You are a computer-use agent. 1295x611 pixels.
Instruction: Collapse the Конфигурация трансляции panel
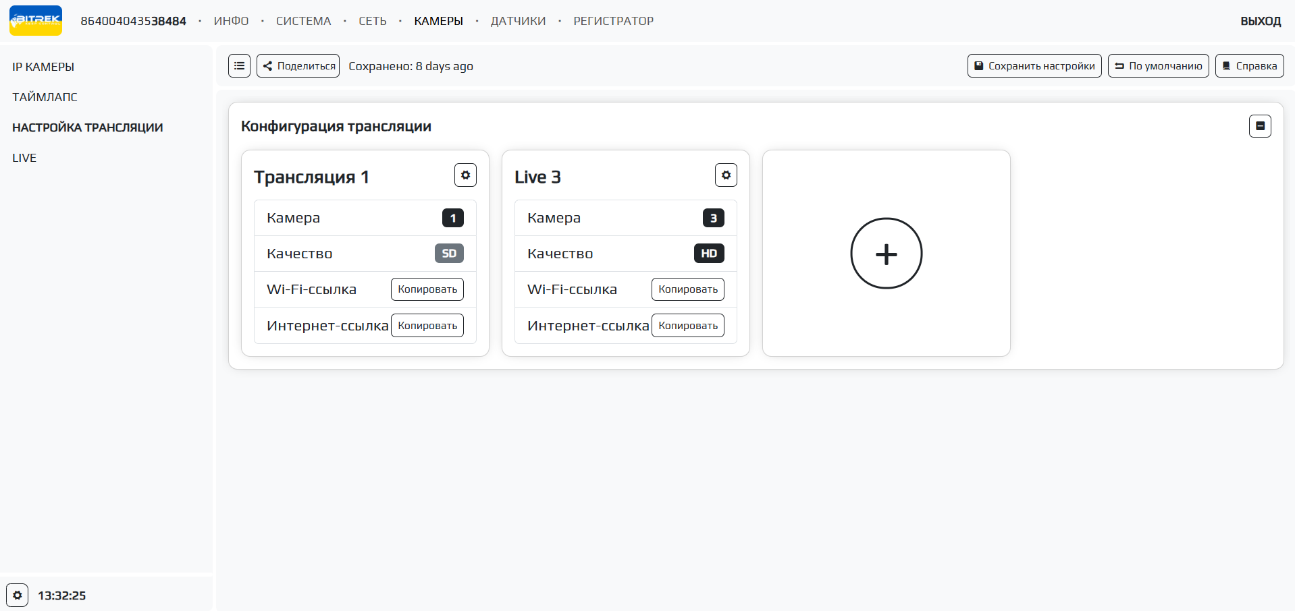pos(1260,126)
